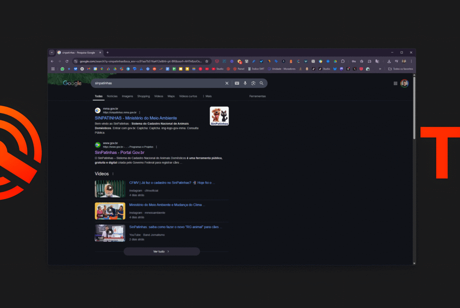Play the CFMV video thumbnail

click(110, 189)
